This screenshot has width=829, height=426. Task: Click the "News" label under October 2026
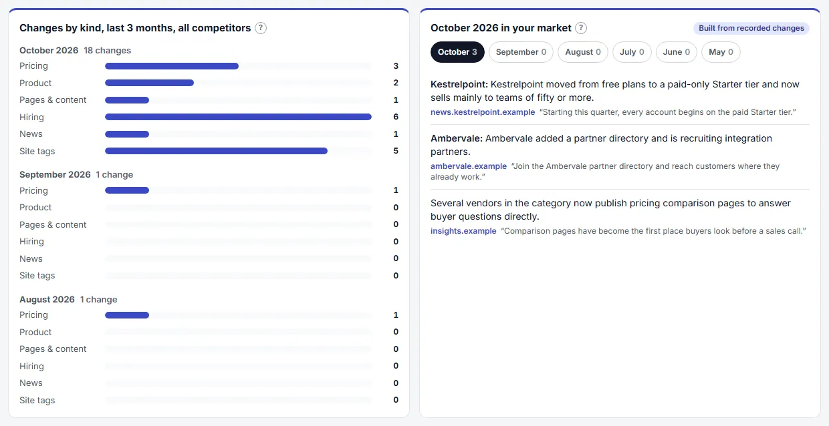point(31,134)
